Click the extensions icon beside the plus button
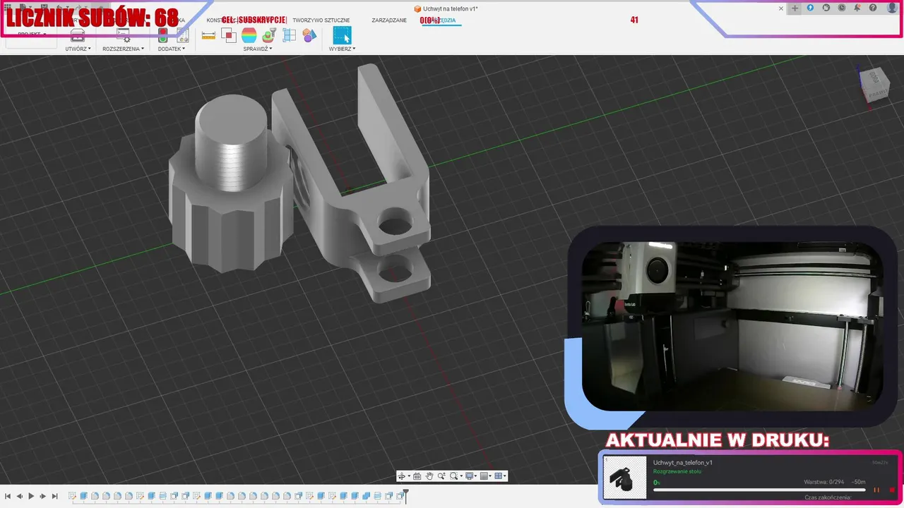904x508 pixels. (810, 8)
